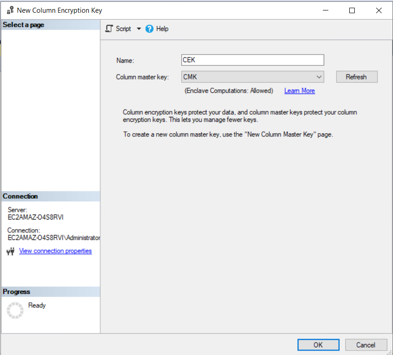This screenshot has width=393, height=355.
Task: Click the OK button
Action: click(x=318, y=345)
